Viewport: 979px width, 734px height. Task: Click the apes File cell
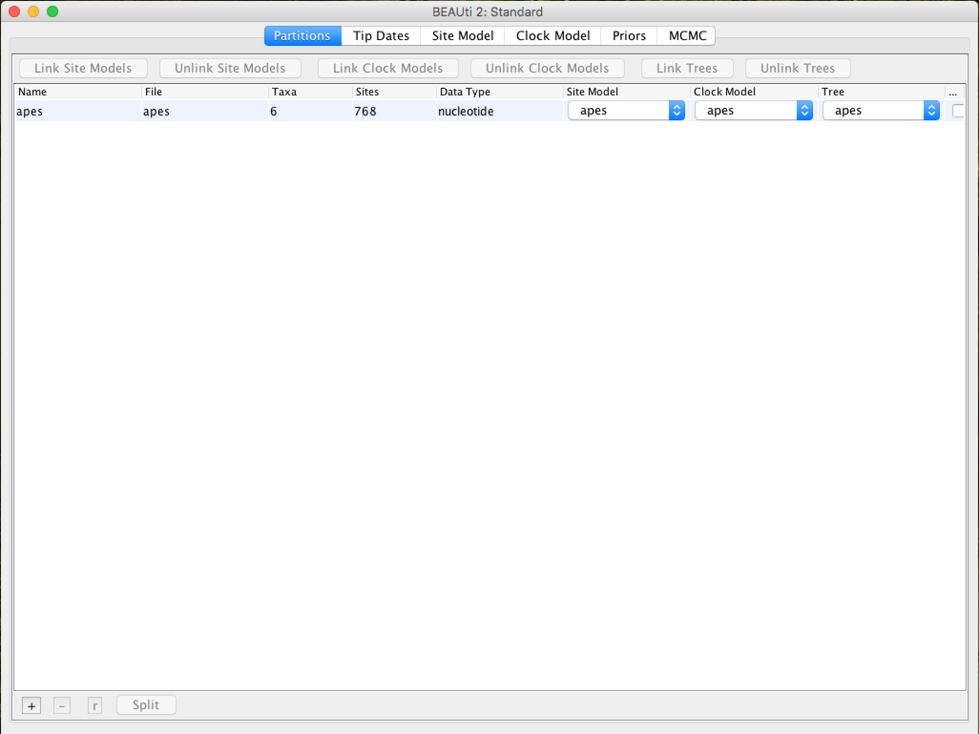205,111
